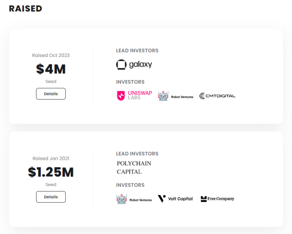Image resolution: width=292 pixels, height=234 pixels.
Task: Open Details for the $4M seed round
Action: (x=51, y=94)
